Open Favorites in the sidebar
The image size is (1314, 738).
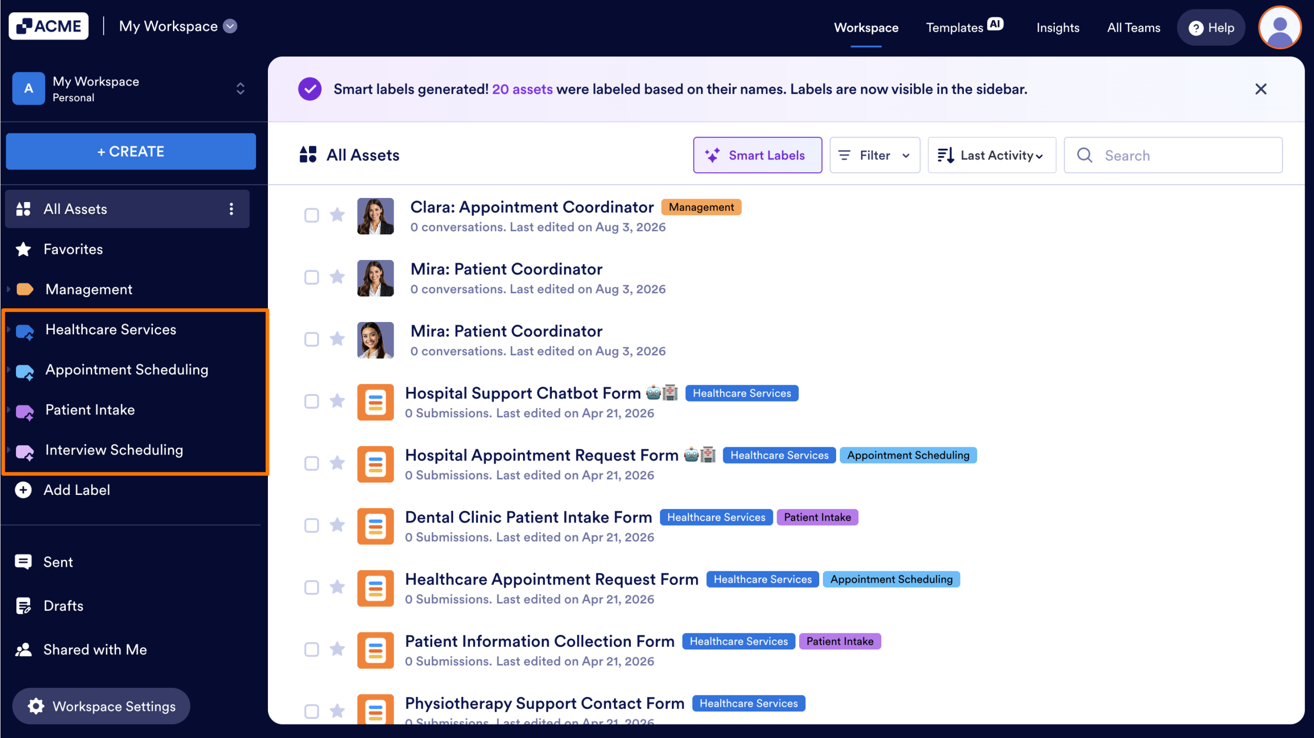tap(73, 249)
